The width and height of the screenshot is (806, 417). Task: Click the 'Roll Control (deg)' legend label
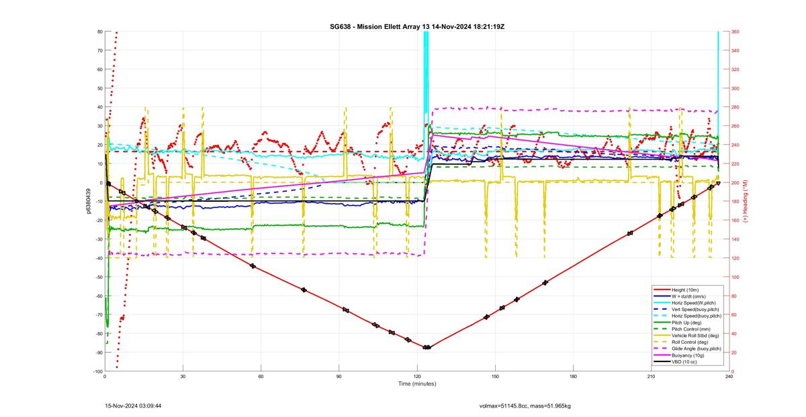click(x=690, y=342)
